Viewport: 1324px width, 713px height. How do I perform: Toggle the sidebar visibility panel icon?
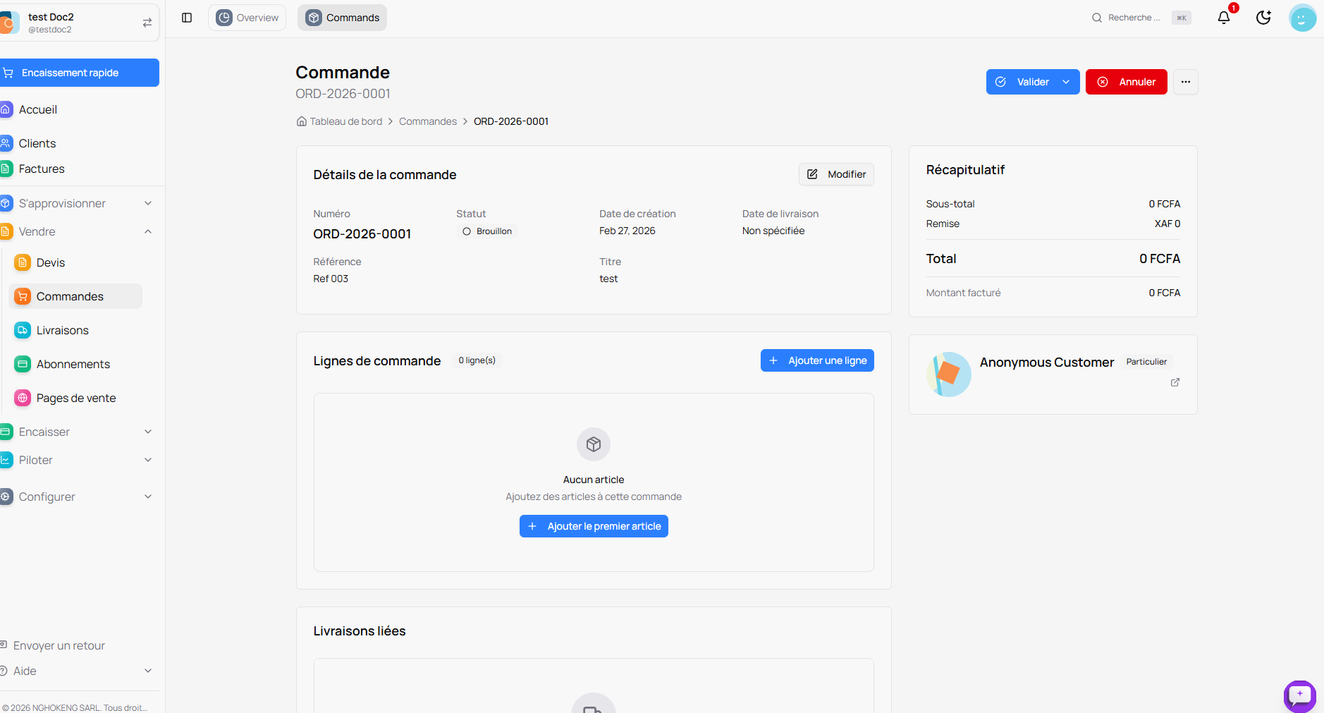[187, 17]
